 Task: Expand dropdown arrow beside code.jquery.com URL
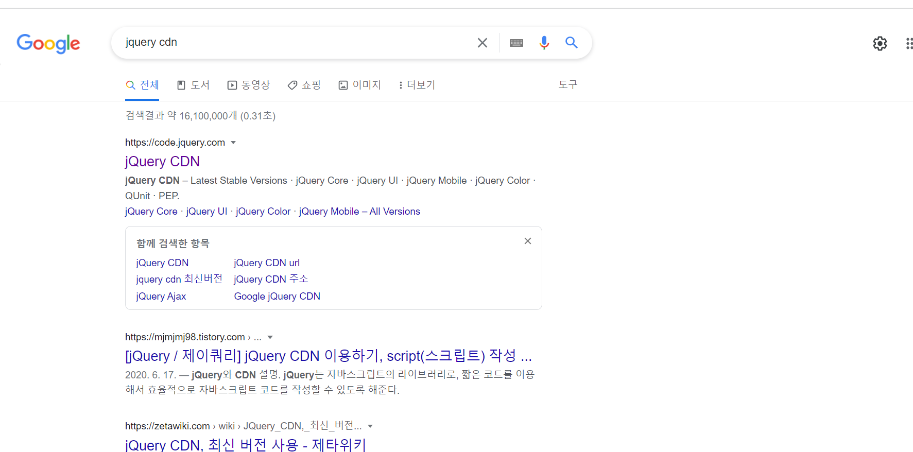coord(233,143)
